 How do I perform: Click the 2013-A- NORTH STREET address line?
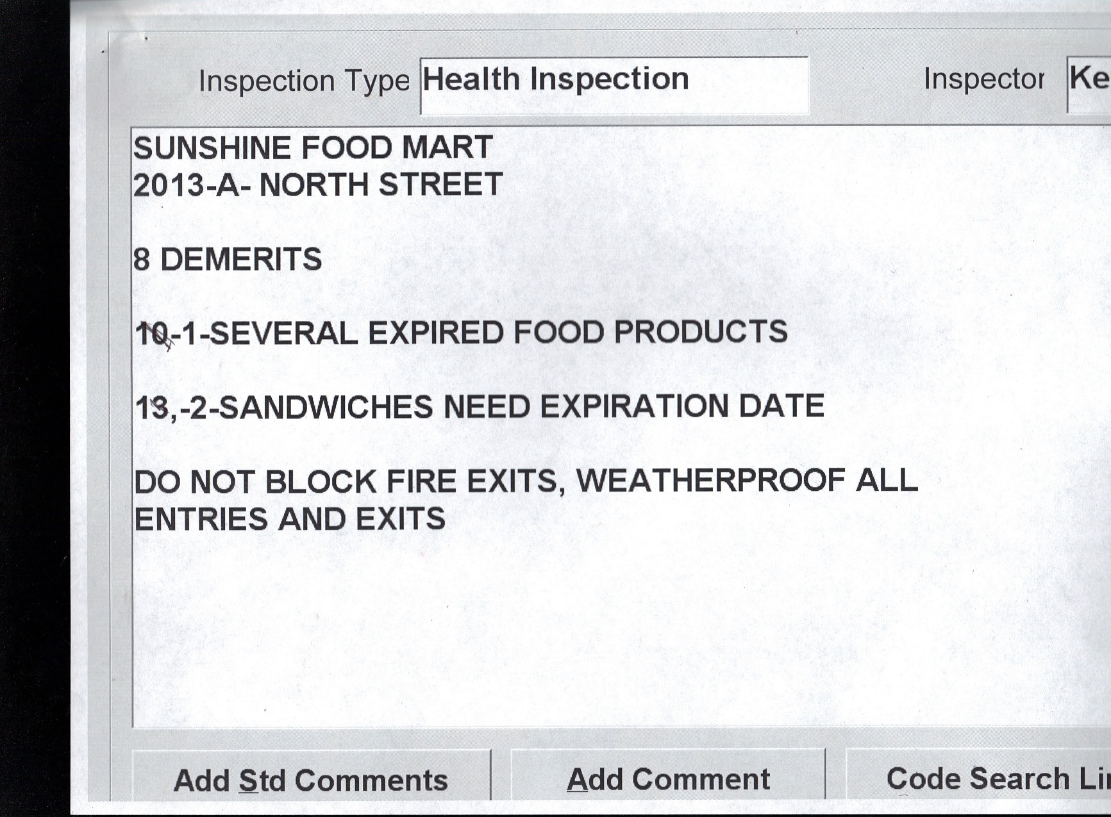pos(317,185)
